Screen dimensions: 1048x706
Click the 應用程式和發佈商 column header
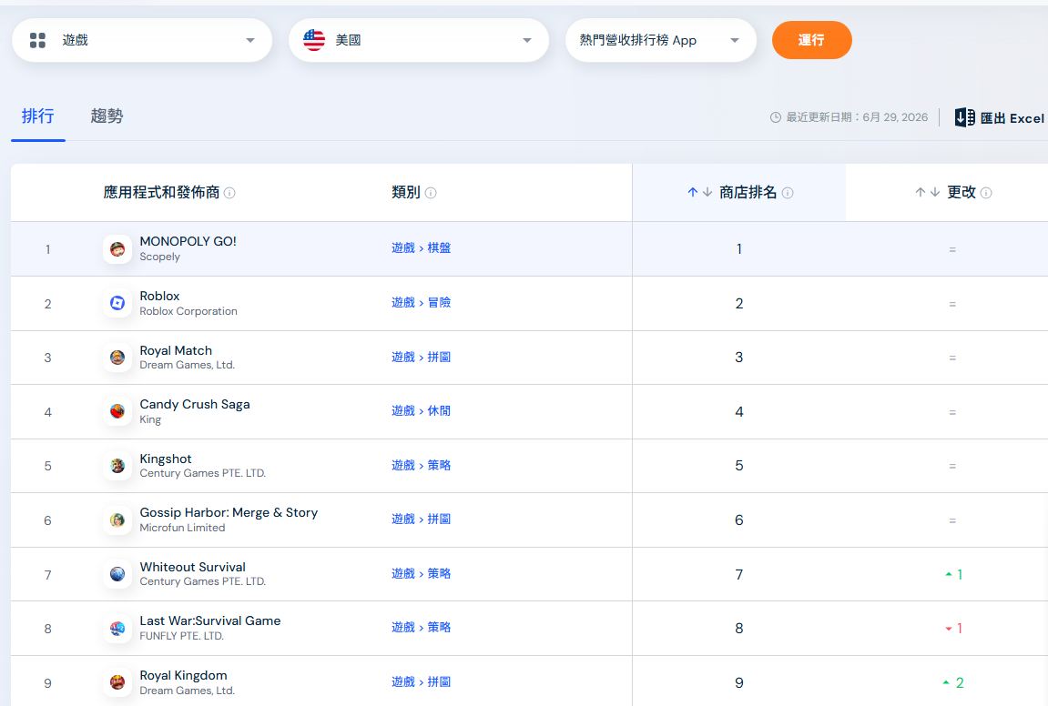pyautogui.click(x=161, y=193)
